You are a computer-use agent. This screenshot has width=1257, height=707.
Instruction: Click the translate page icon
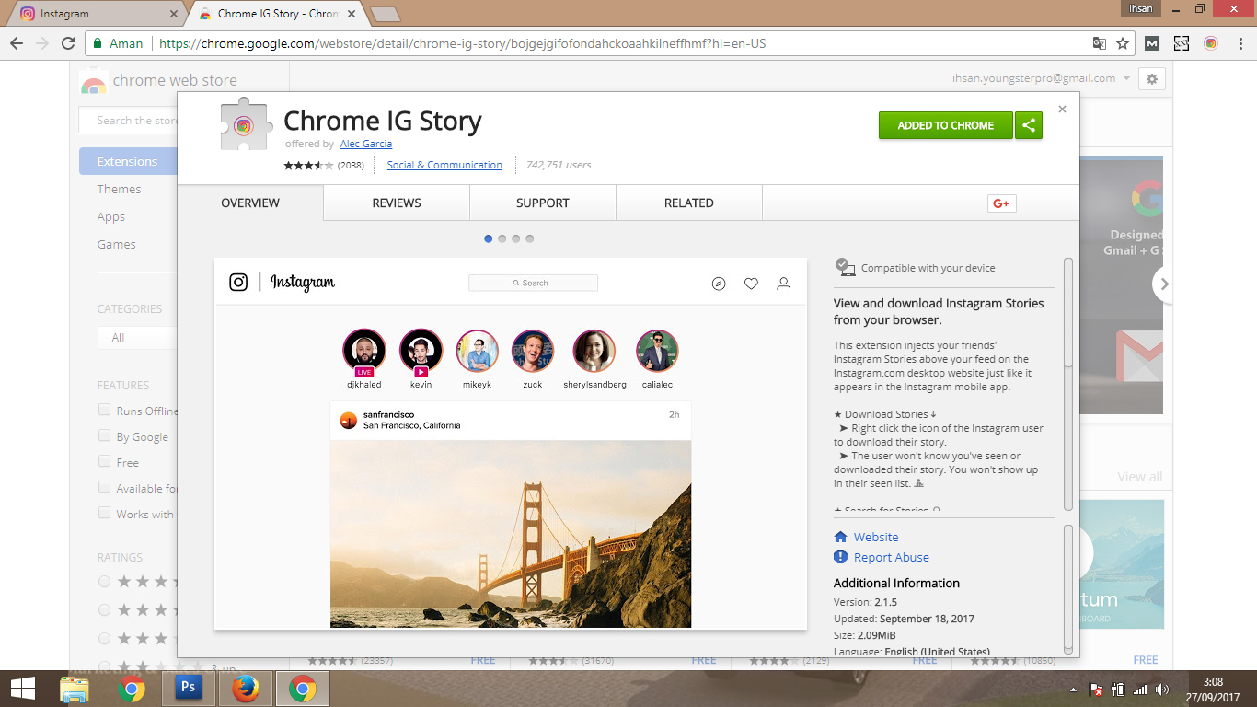pos(1099,43)
